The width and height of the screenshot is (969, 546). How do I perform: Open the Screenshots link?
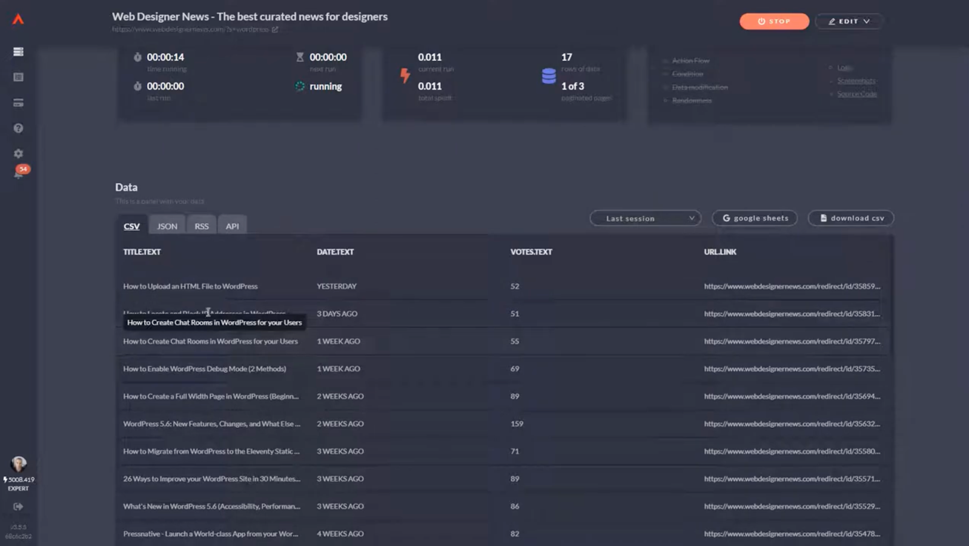[x=856, y=81]
